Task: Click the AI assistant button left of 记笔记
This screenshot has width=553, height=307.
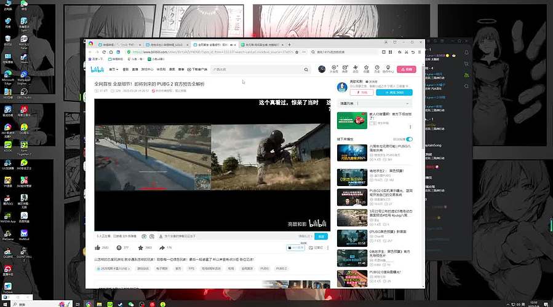Action: pyautogui.click(x=295, y=248)
